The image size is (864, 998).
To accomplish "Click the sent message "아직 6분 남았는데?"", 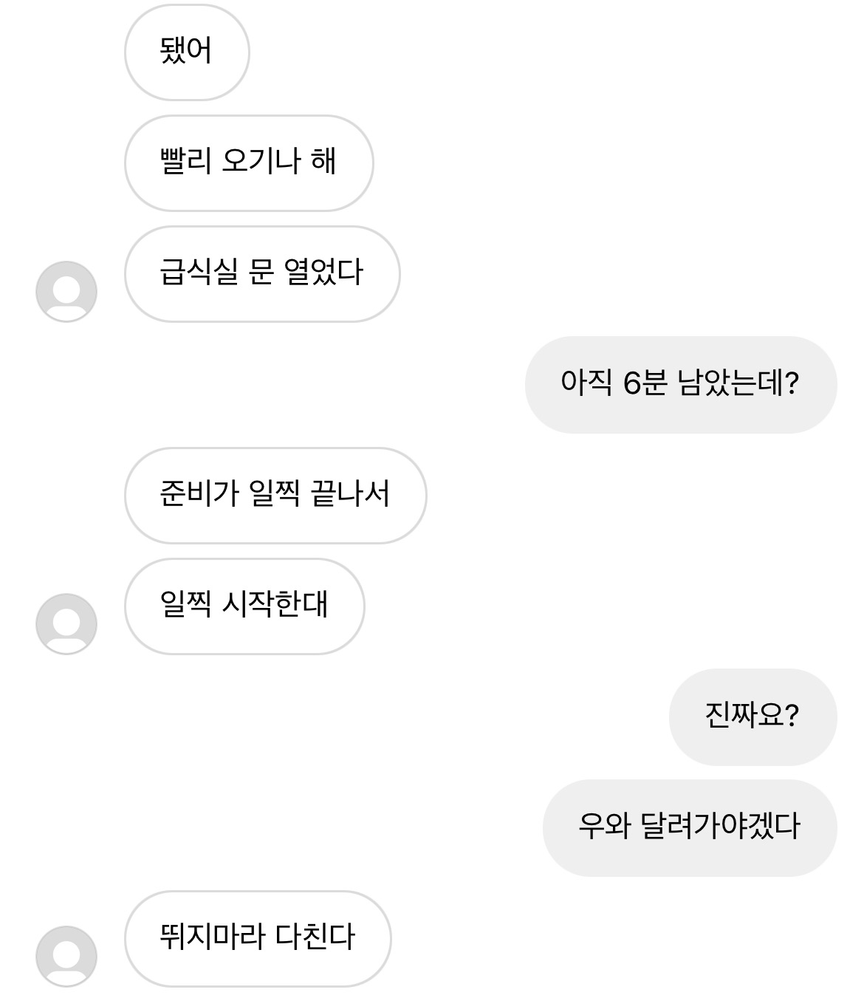I will coord(680,384).
